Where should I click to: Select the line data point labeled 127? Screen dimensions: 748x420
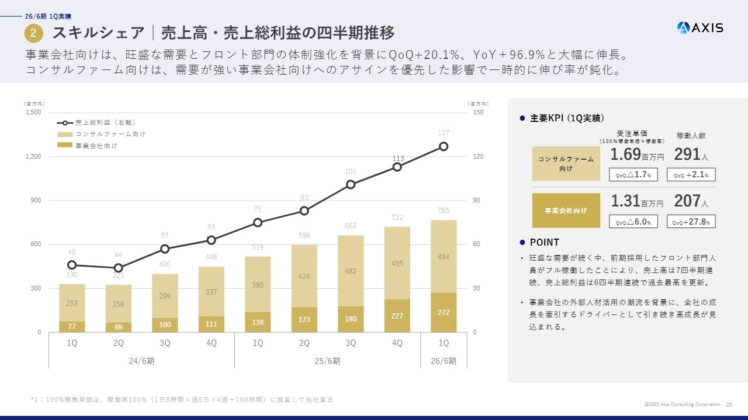tap(444, 146)
